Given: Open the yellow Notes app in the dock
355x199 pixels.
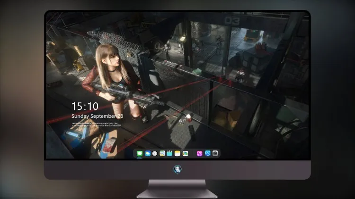Looking at the screenshot, I should 177,153.
